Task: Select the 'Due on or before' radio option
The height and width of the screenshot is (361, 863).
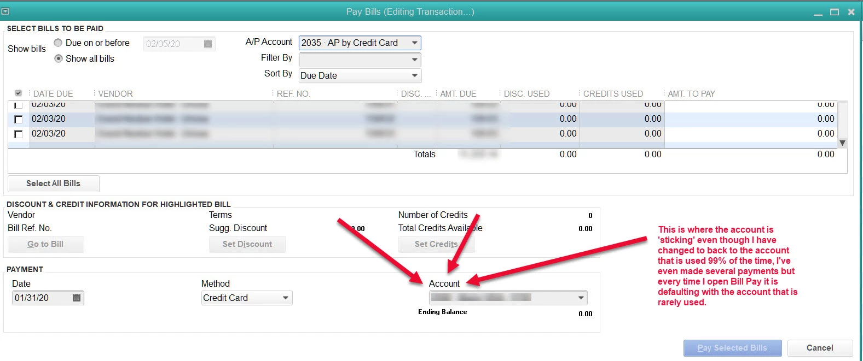Action: pos(58,43)
